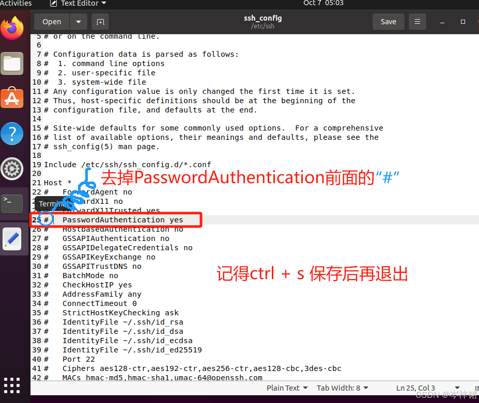This screenshot has width=479, height=403.
Task: Open the Firefox browser from the dock
Action: [x=12, y=28]
